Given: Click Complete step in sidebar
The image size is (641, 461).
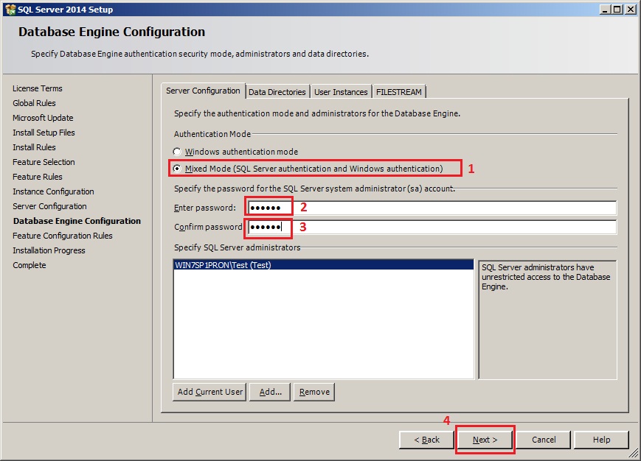Looking at the screenshot, I should pyautogui.click(x=30, y=265).
